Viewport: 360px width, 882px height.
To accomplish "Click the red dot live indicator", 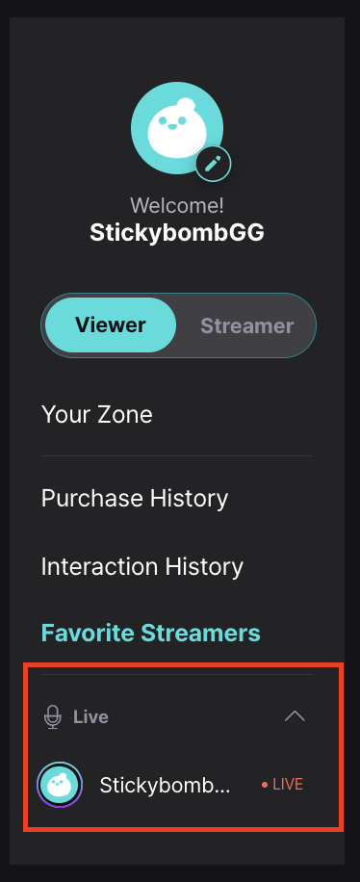I will [x=265, y=785].
